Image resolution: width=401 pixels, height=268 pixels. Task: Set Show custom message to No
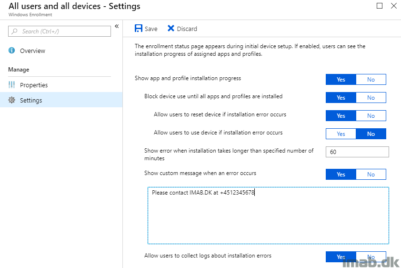[x=371, y=175]
